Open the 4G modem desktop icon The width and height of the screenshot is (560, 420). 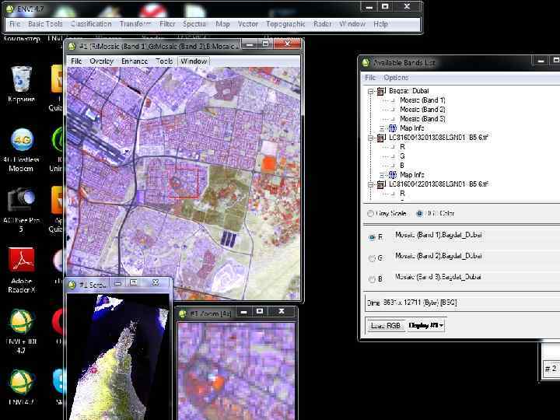point(22,140)
